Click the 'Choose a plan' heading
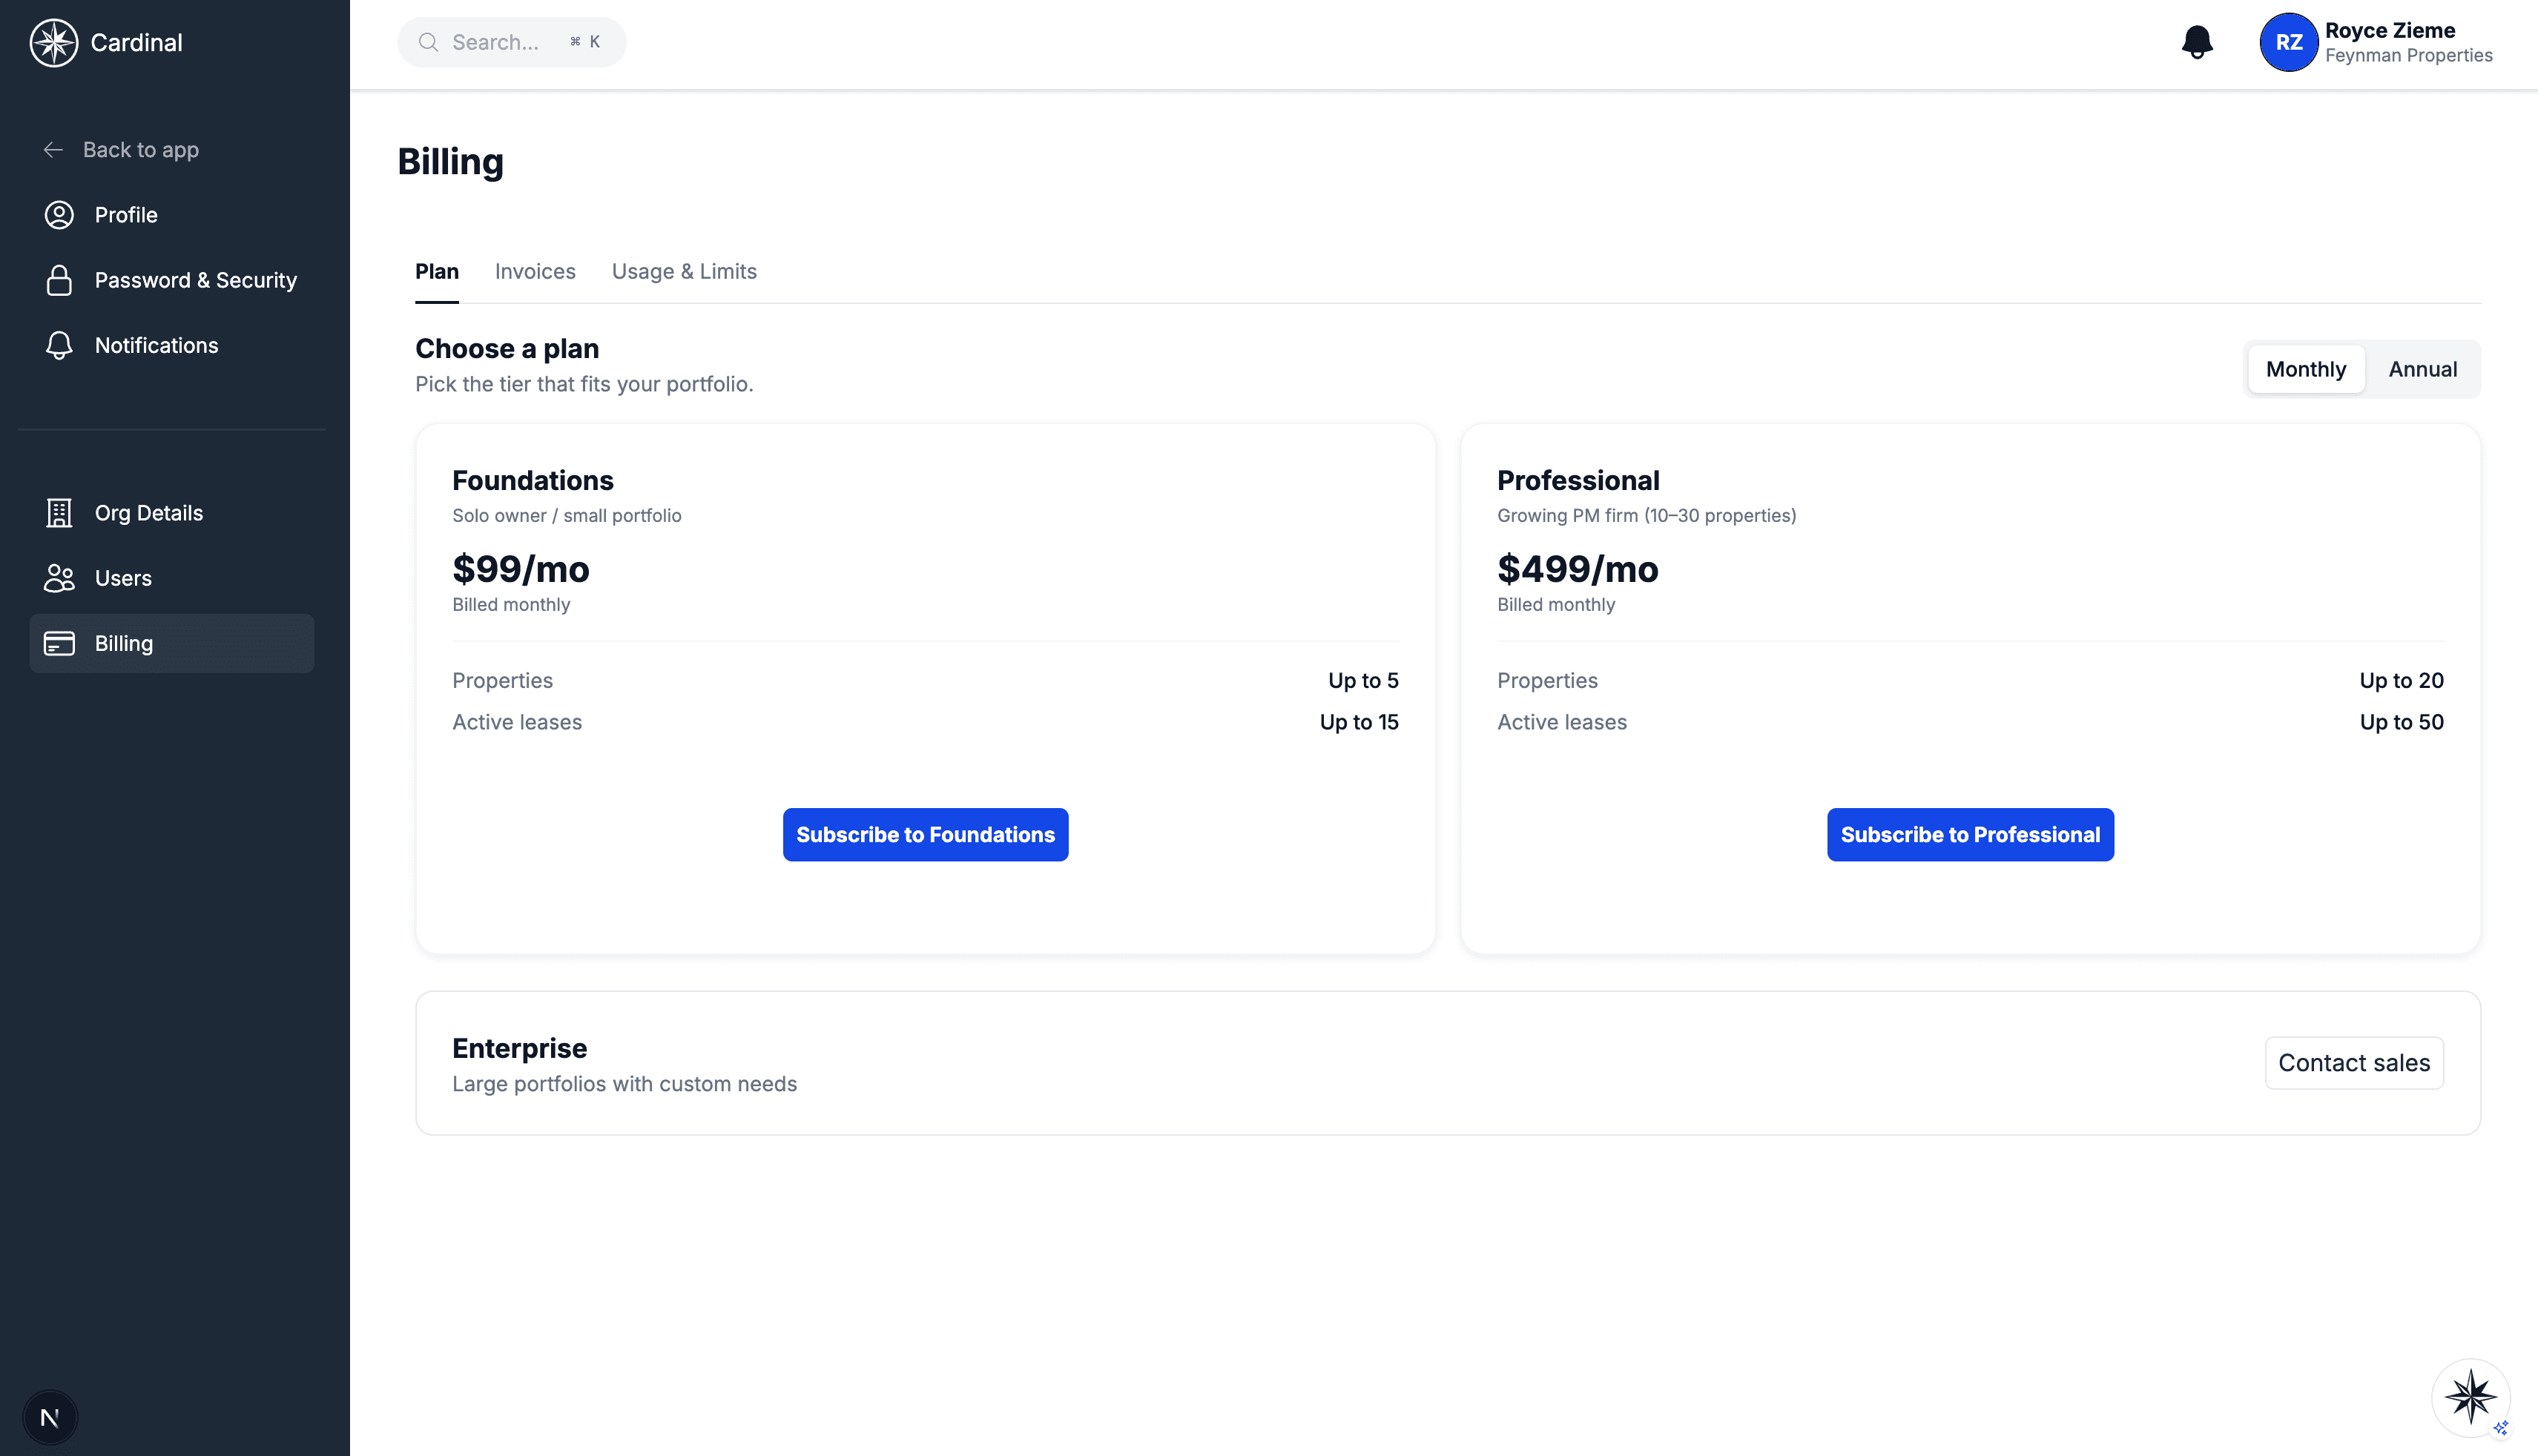The image size is (2538, 1456). (x=507, y=349)
